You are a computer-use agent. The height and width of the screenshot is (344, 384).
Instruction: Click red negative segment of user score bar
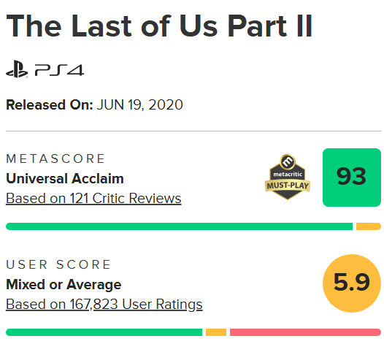pyautogui.click(x=305, y=332)
